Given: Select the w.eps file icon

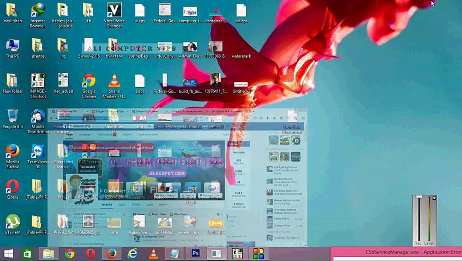Looking at the screenshot, I should [x=140, y=13].
